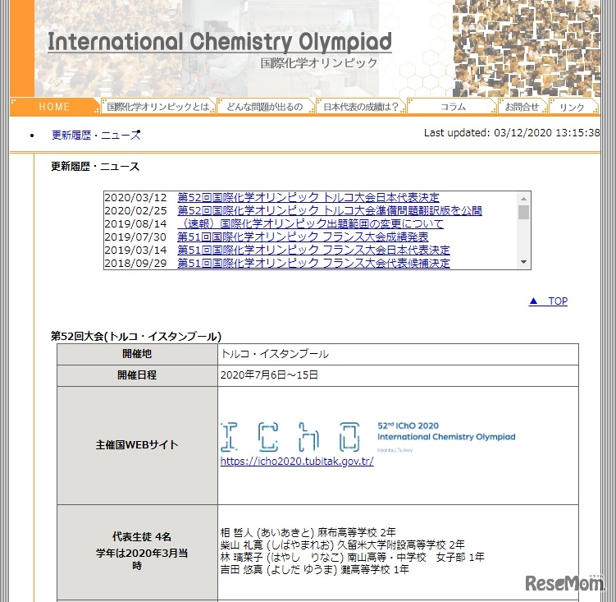Click the date 2018/09/29 in news list
Image resolution: width=616 pixels, height=602 pixels.
[x=135, y=263]
